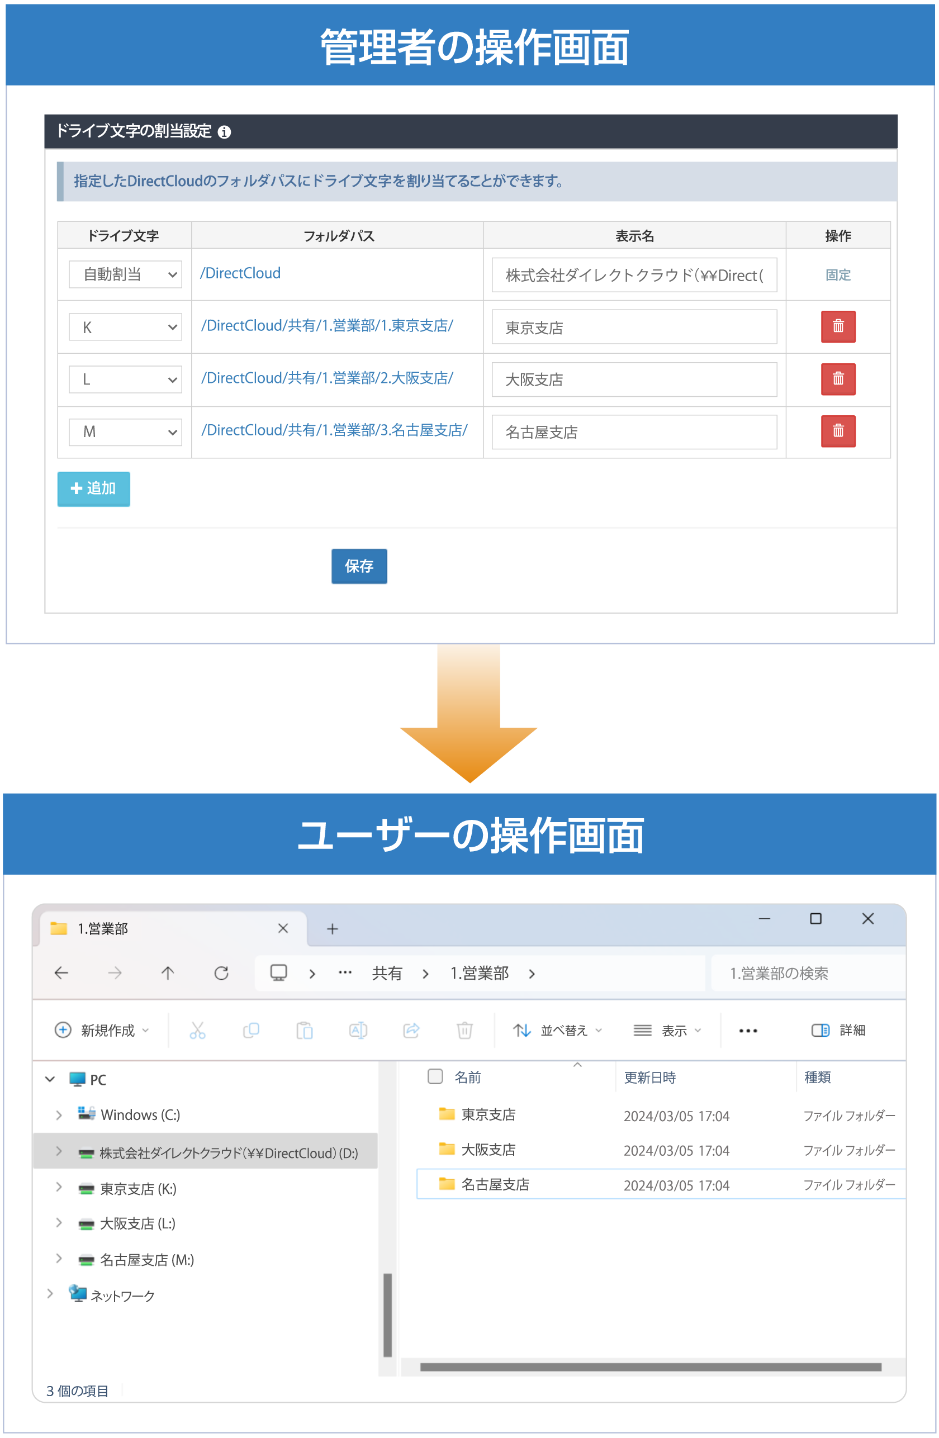The image size is (939, 1438).
Task: Delete the 大阪支店 drive mapping row
Action: point(837,379)
